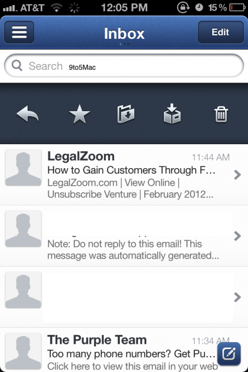Expand the blank third email chevron
The width and height of the screenshot is (248, 372).
237,297
